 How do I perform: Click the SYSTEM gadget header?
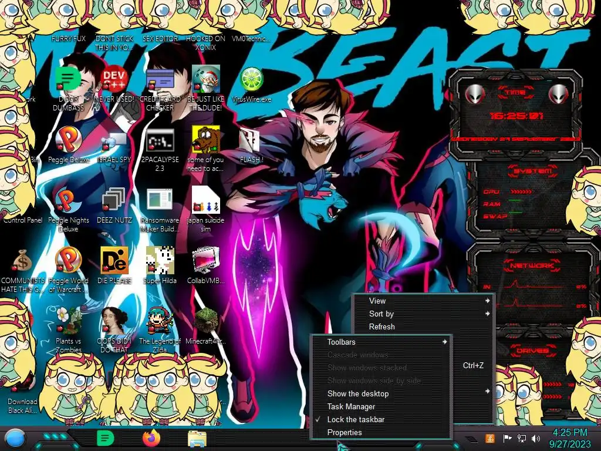coord(533,171)
